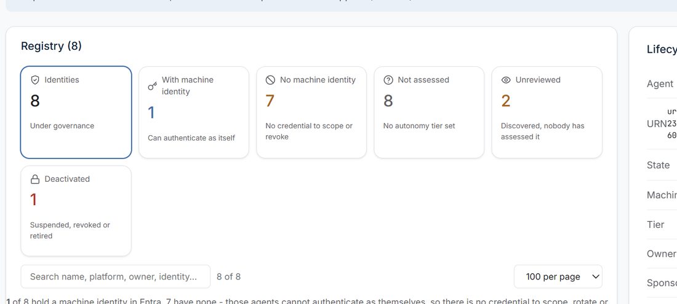Filter registry by Deactivated card
Screen dimensions: 677x304
tap(76, 211)
